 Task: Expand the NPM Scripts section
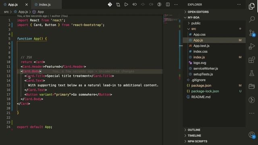click(x=198, y=141)
